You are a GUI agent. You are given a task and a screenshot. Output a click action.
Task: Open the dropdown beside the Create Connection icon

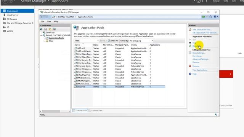pyautogui.click(x=43, y=29)
